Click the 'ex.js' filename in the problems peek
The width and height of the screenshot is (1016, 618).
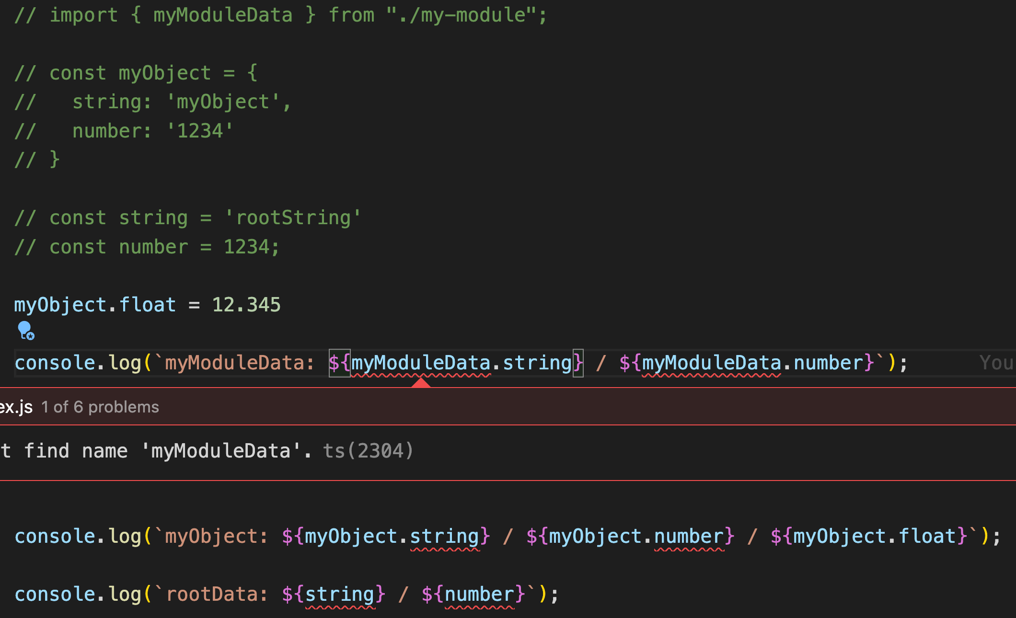16,407
